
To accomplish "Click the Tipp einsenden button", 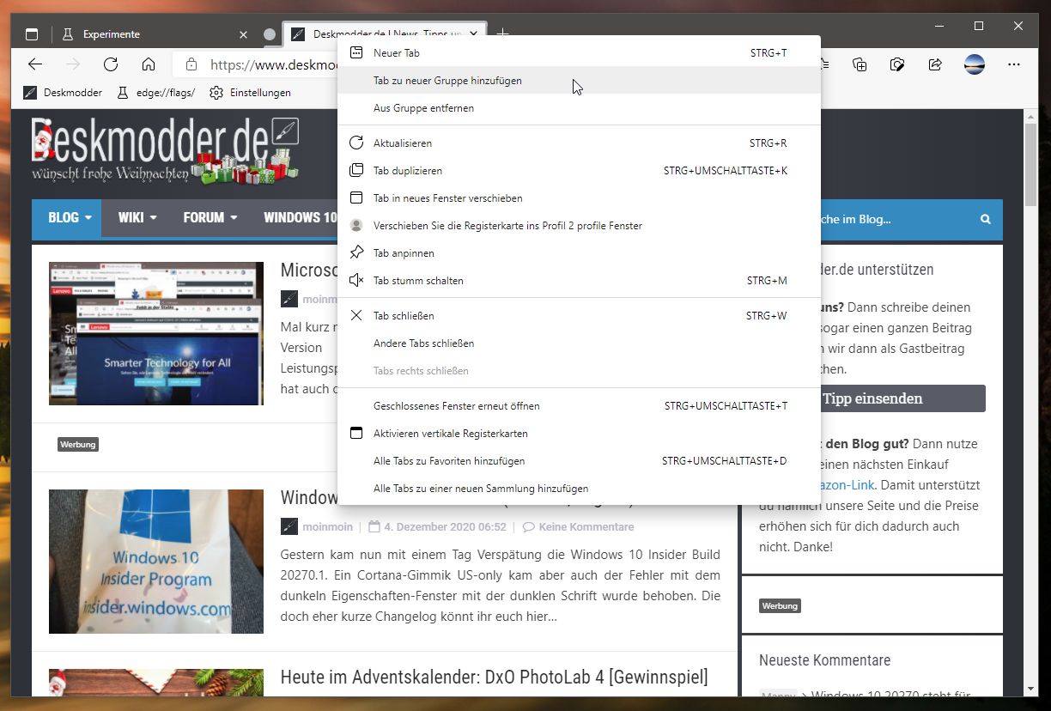I will point(872,398).
